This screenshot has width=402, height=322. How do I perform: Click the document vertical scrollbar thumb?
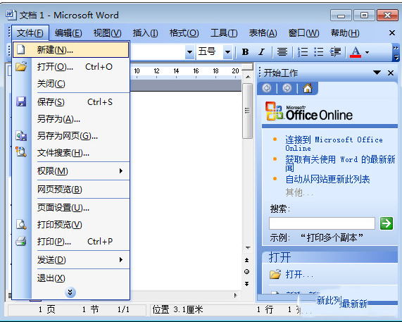[247, 111]
